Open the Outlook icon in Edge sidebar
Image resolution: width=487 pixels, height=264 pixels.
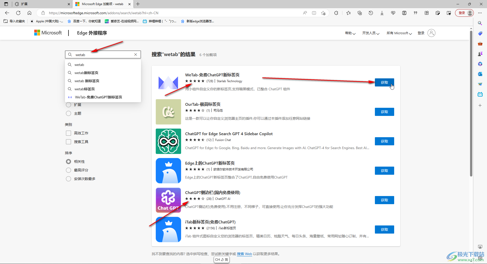coord(480,74)
